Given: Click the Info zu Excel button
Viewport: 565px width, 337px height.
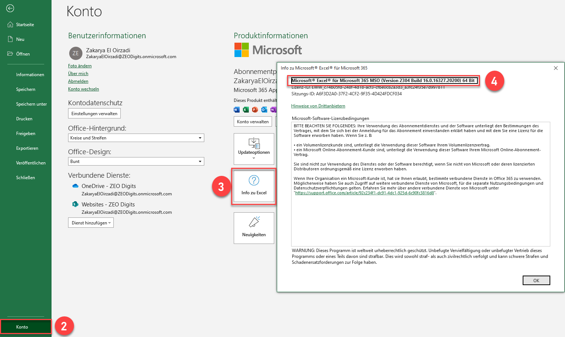Looking at the screenshot, I should (254, 186).
